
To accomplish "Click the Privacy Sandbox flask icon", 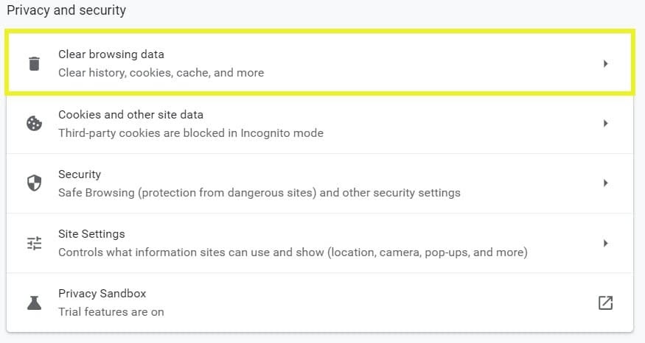I will [34, 303].
